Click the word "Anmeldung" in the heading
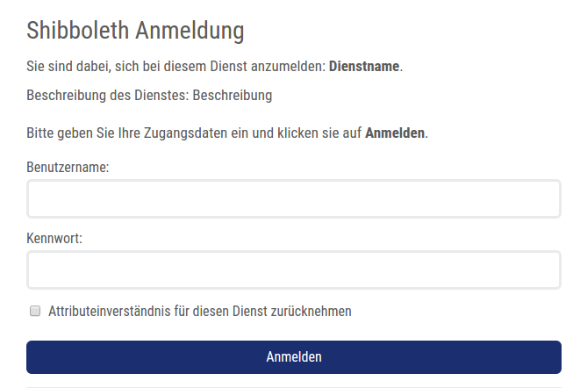This screenshot has height=388, width=580. 189,31
